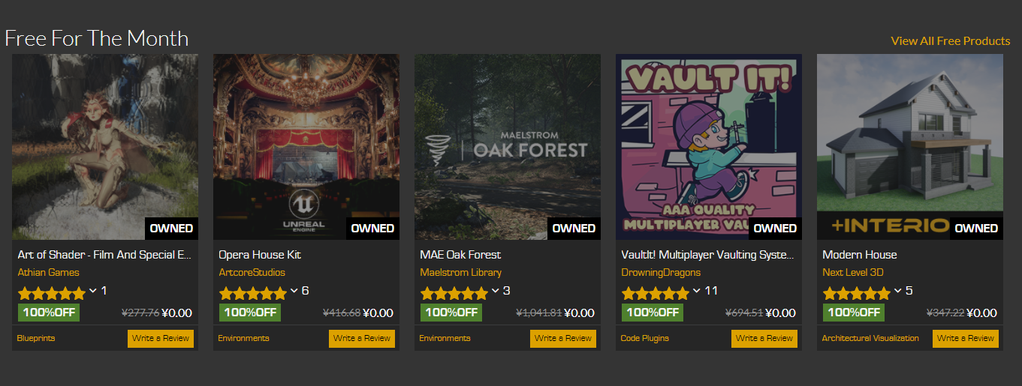
Task: Open DrowningDragons seller link
Action: (x=661, y=272)
